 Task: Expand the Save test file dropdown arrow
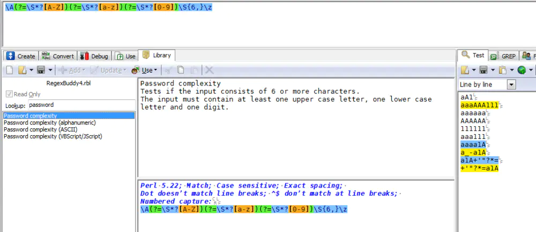coord(493,70)
